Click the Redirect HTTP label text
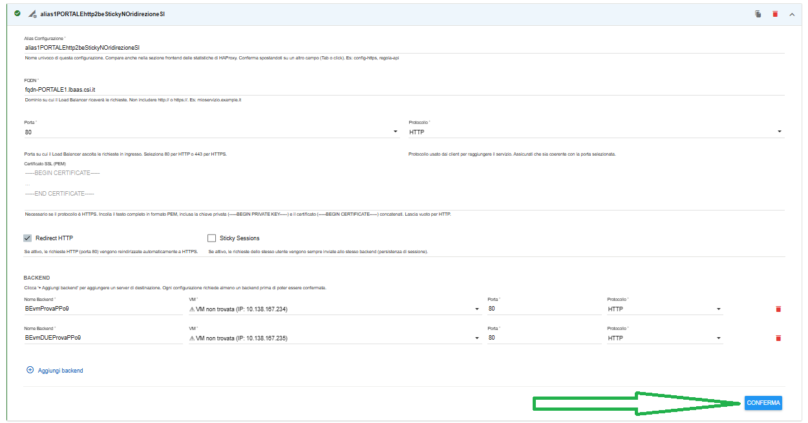808x423 pixels. 54,238
